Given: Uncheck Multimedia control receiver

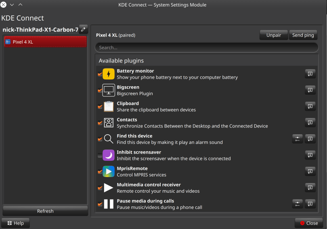Looking at the screenshot, I should (x=100, y=188).
